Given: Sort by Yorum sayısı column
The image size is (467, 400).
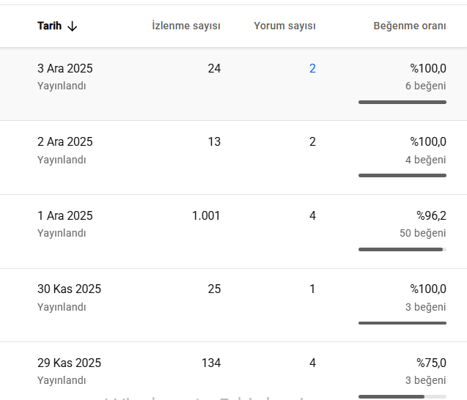Looking at the screenshot, I should [284, 26].
